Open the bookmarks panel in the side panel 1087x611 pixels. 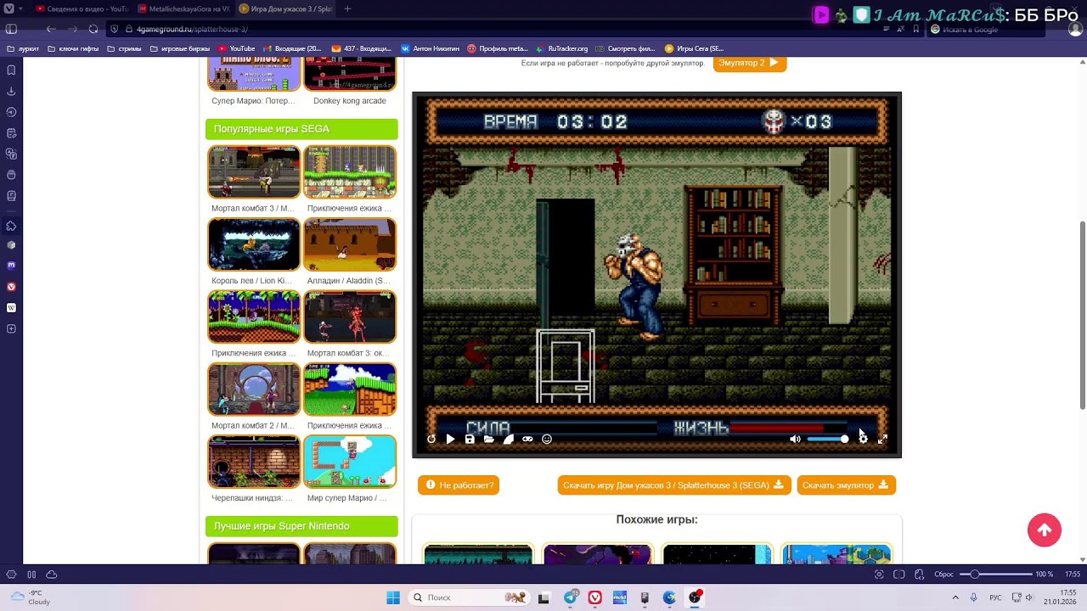coord(11,70)
